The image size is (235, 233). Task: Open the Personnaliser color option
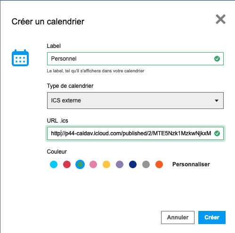[x=191, y=164]
